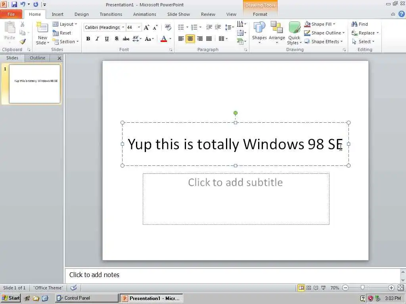Increase font size with Grow Font

tap(146, 27)
